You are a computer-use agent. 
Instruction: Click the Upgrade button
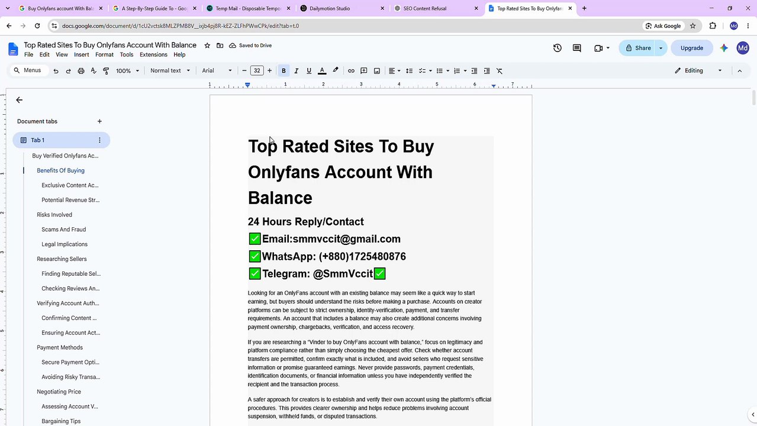click(692, 48)
